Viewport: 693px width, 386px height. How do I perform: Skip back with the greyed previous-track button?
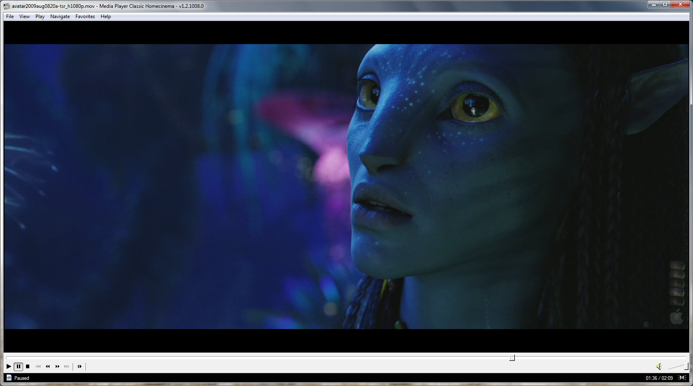pos(38,366)
